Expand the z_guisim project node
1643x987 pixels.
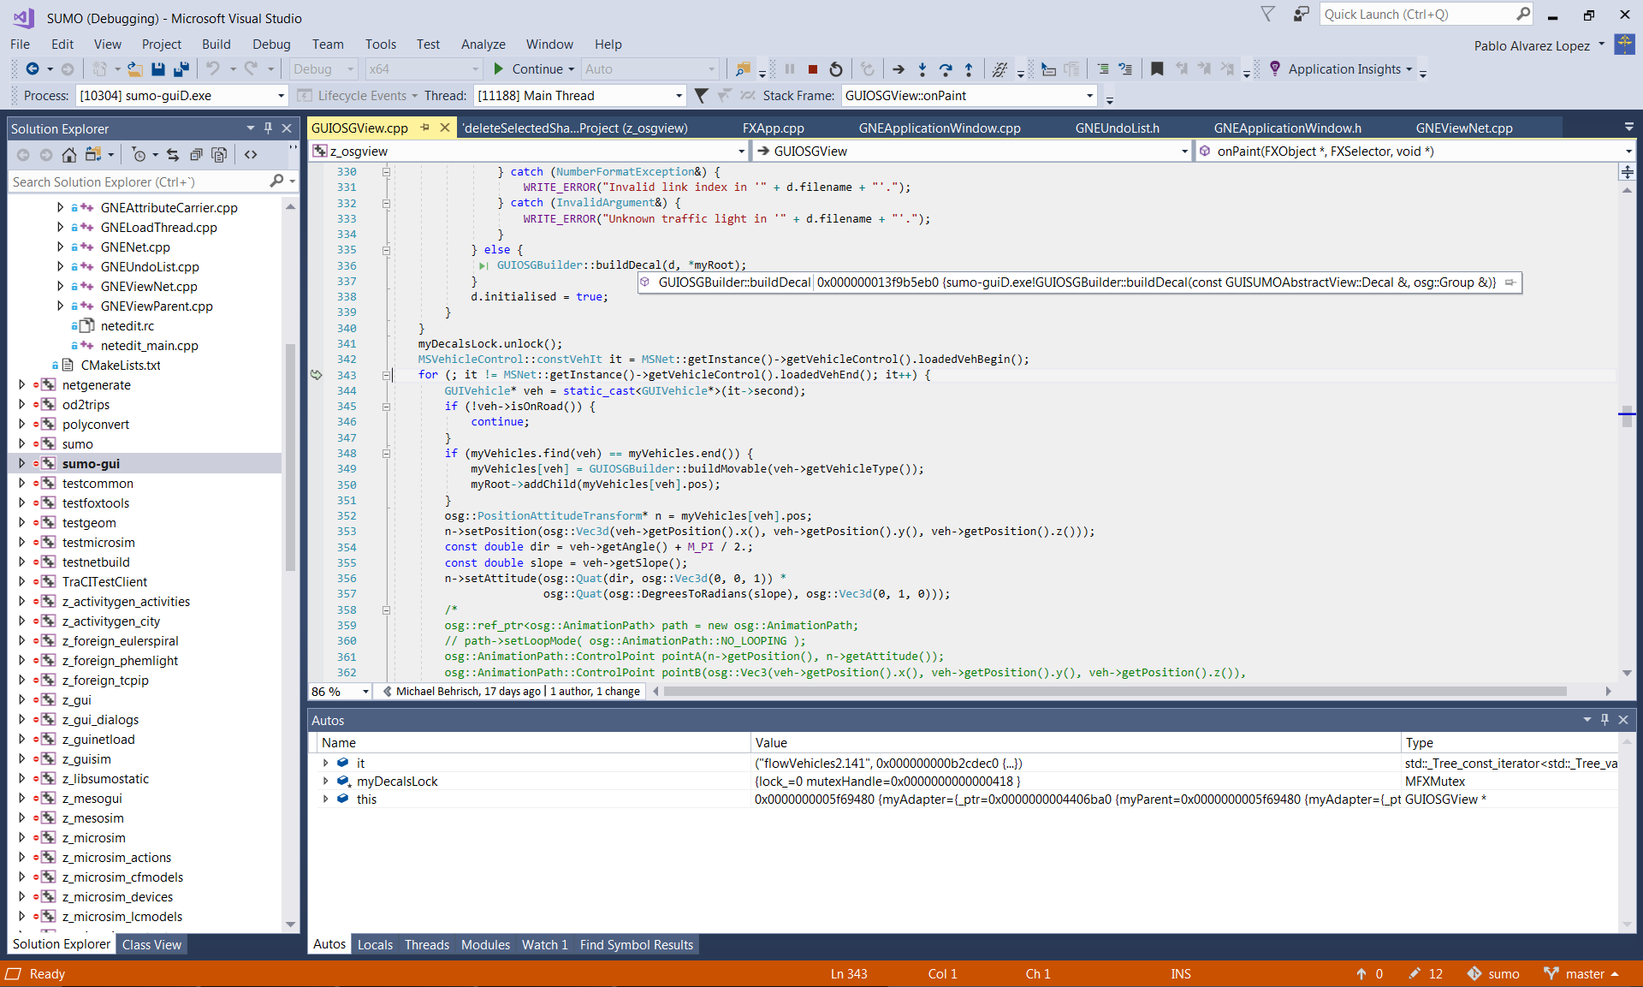tap(21, 758)
